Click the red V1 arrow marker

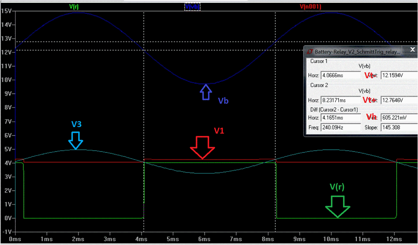pyautogui.click(x=202, y=148)
